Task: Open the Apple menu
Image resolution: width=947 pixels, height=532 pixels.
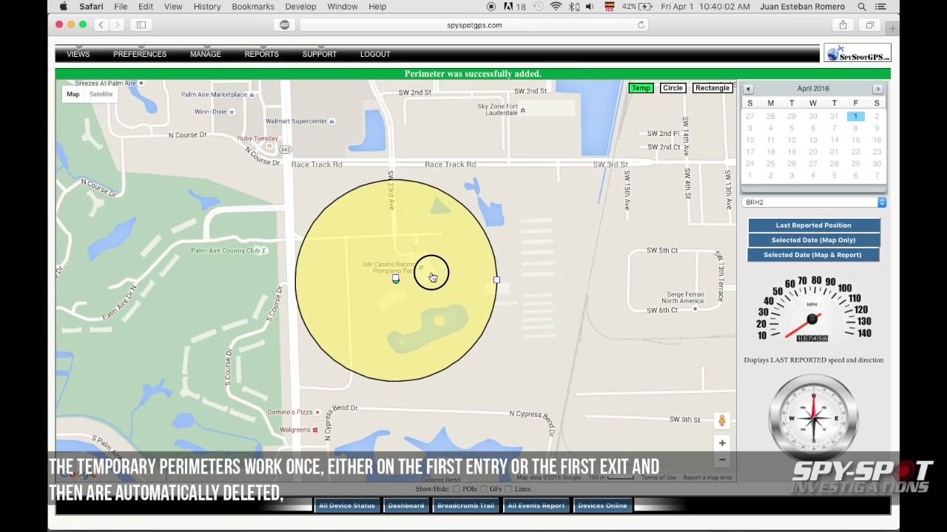Action: coord(63,7)
